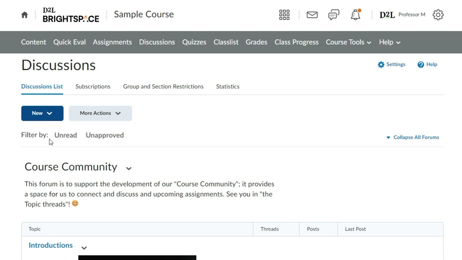Open the subscription alerts chat bubbles icon
This screenshot has height=260, width=462.
[334, 15]
